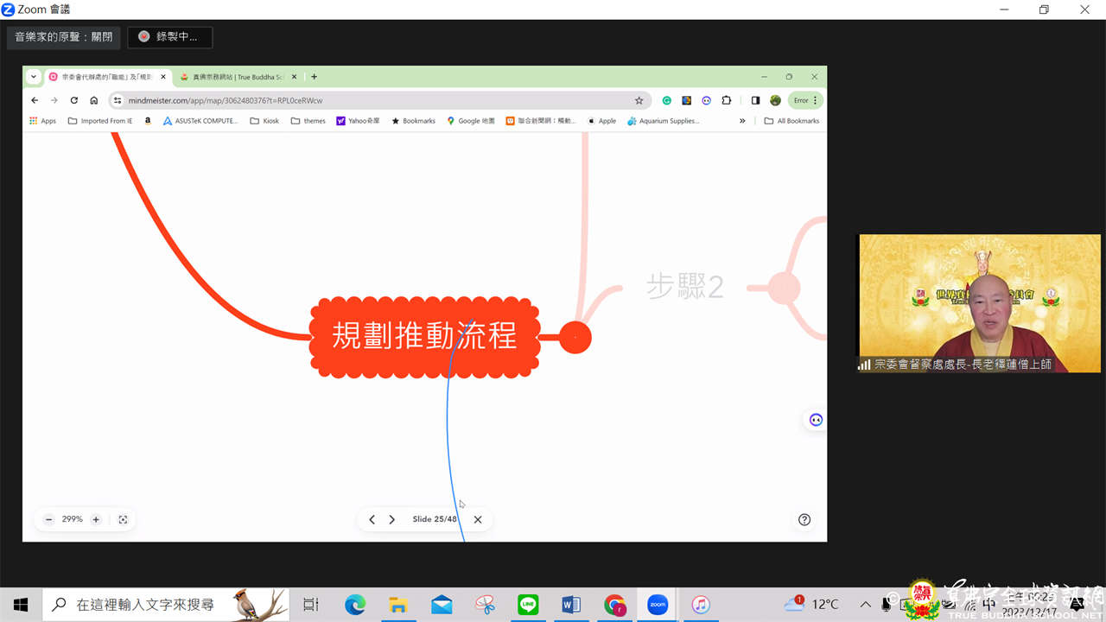
Task: Open Chrome extensions puzzle icon
Action: 726,100
